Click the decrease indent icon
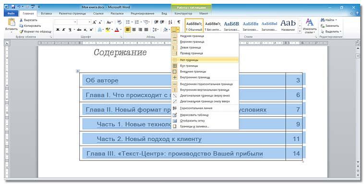The width and height of the screenshot is (364, 184). [x=156, y=22]
